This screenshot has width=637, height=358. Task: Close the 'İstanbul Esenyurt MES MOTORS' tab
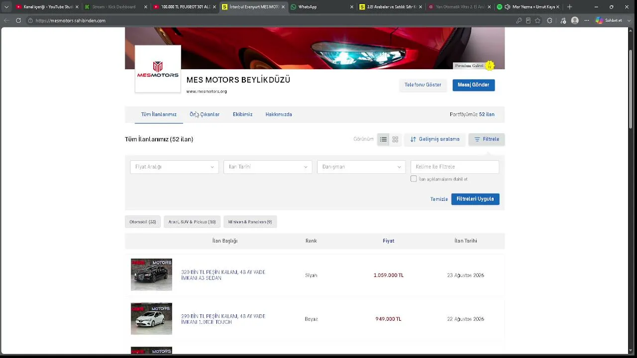pyautogui.click(x=283, y=7)
